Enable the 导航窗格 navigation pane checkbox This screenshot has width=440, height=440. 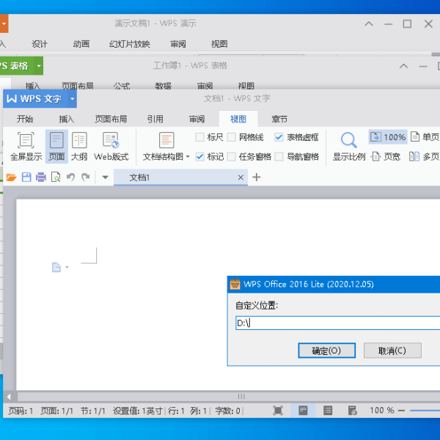point(279,157)
